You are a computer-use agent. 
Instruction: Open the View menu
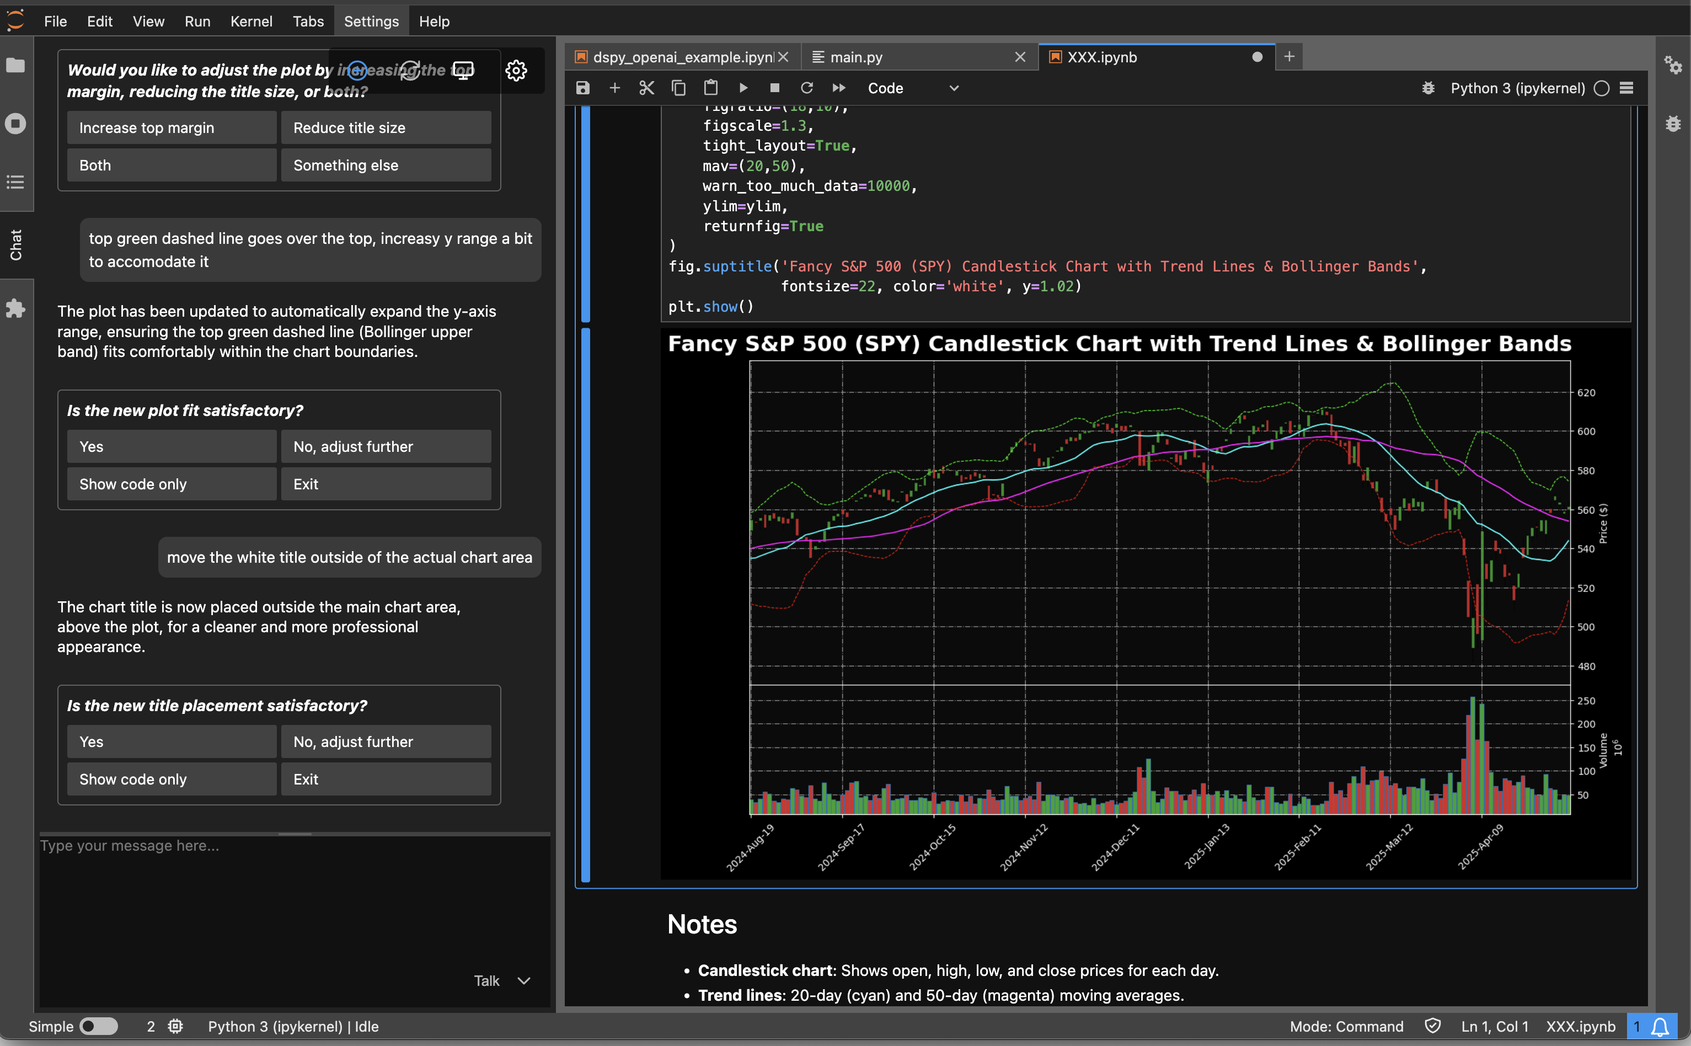tap(149, 22)
